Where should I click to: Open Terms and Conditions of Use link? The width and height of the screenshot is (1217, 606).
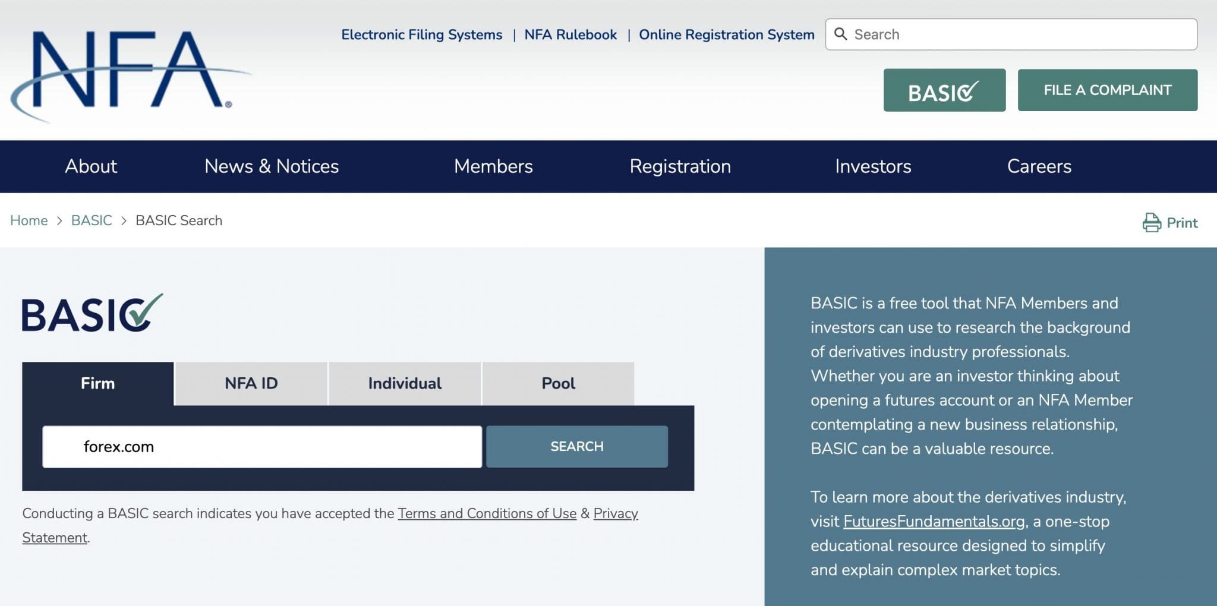tap(487, 513)
